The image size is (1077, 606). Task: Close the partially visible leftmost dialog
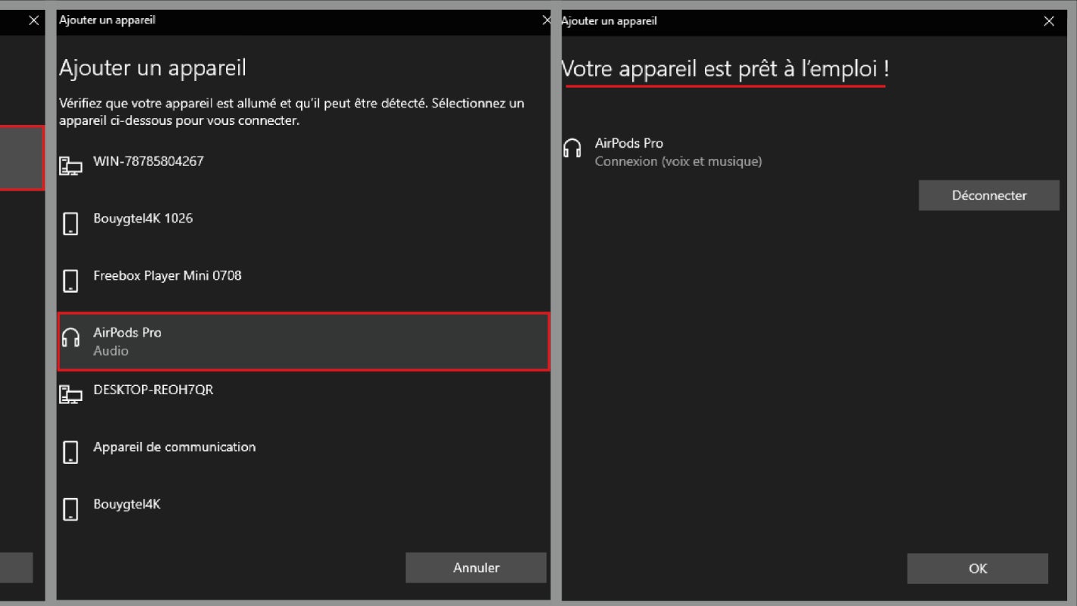(33, 21)
